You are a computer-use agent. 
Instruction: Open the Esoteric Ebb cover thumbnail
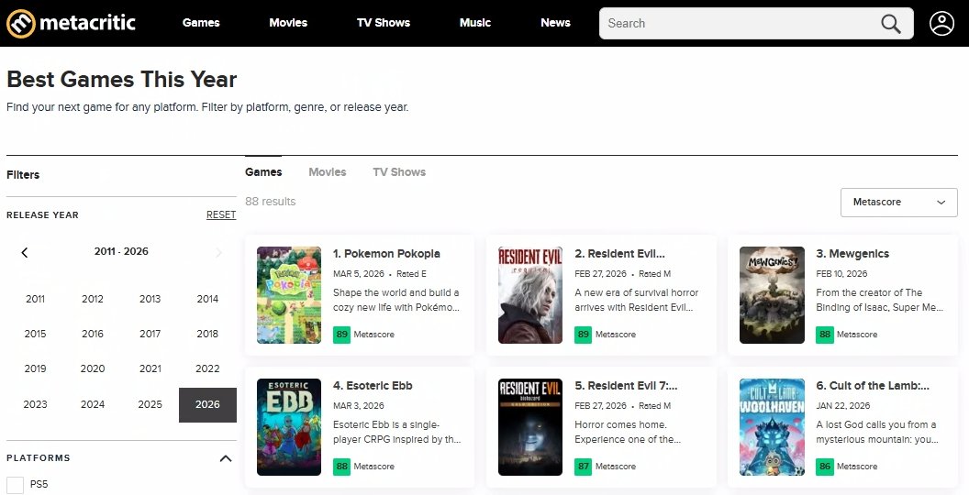(289, 427)
